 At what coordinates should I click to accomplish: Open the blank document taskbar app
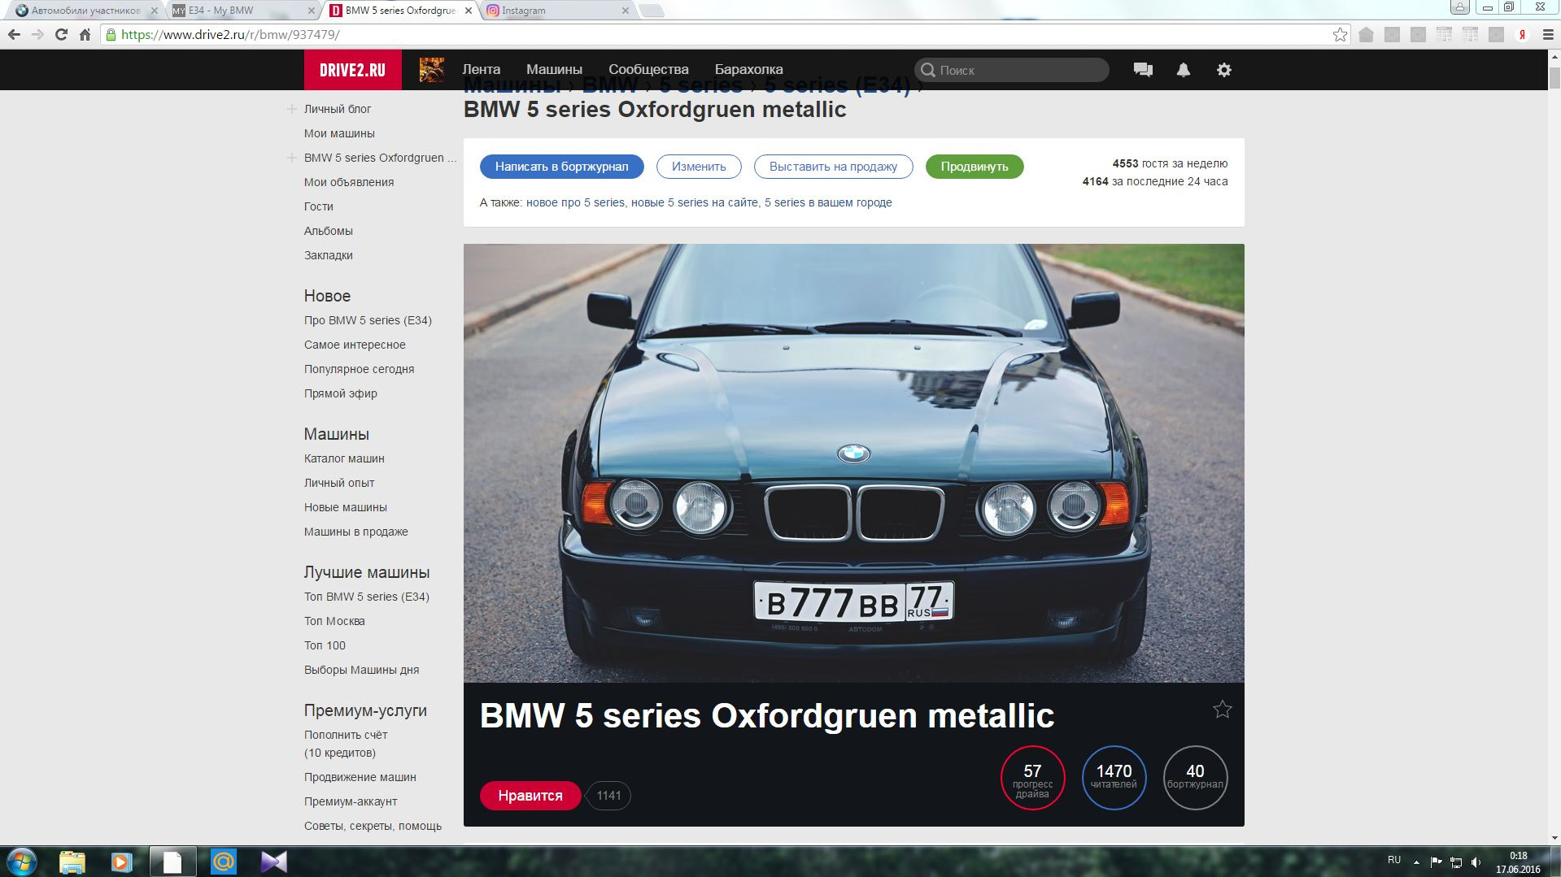click(172, 862)
